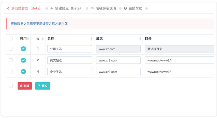The width and height of the screenshot is (217, 118).
Task: Sort table by the 域名 column arrows
Action: tap(140, 39)
